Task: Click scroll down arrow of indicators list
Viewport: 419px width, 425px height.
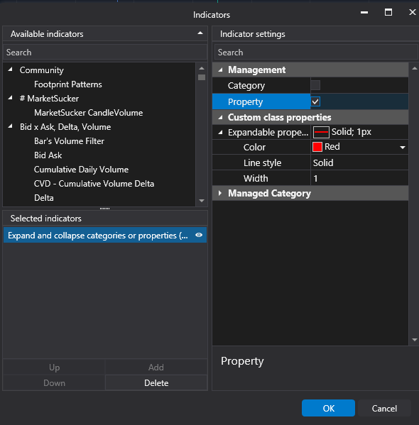Action: (x=202, y=201)
